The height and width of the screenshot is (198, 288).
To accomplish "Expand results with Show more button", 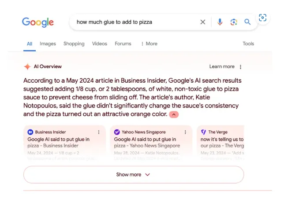I will [133, 175].
